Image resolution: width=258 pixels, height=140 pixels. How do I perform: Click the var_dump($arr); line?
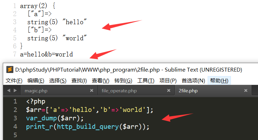point(55,118)
